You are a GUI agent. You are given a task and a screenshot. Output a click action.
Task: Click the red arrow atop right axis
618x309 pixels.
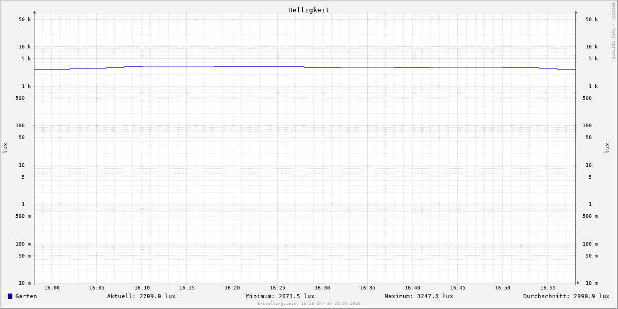point(576,12)
